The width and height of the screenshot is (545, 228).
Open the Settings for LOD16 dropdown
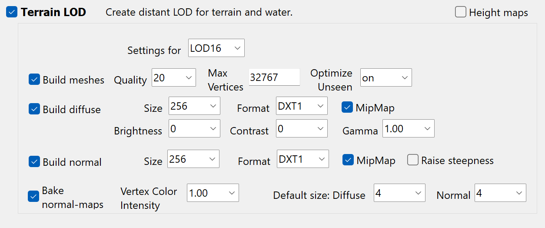pos(216,48)
